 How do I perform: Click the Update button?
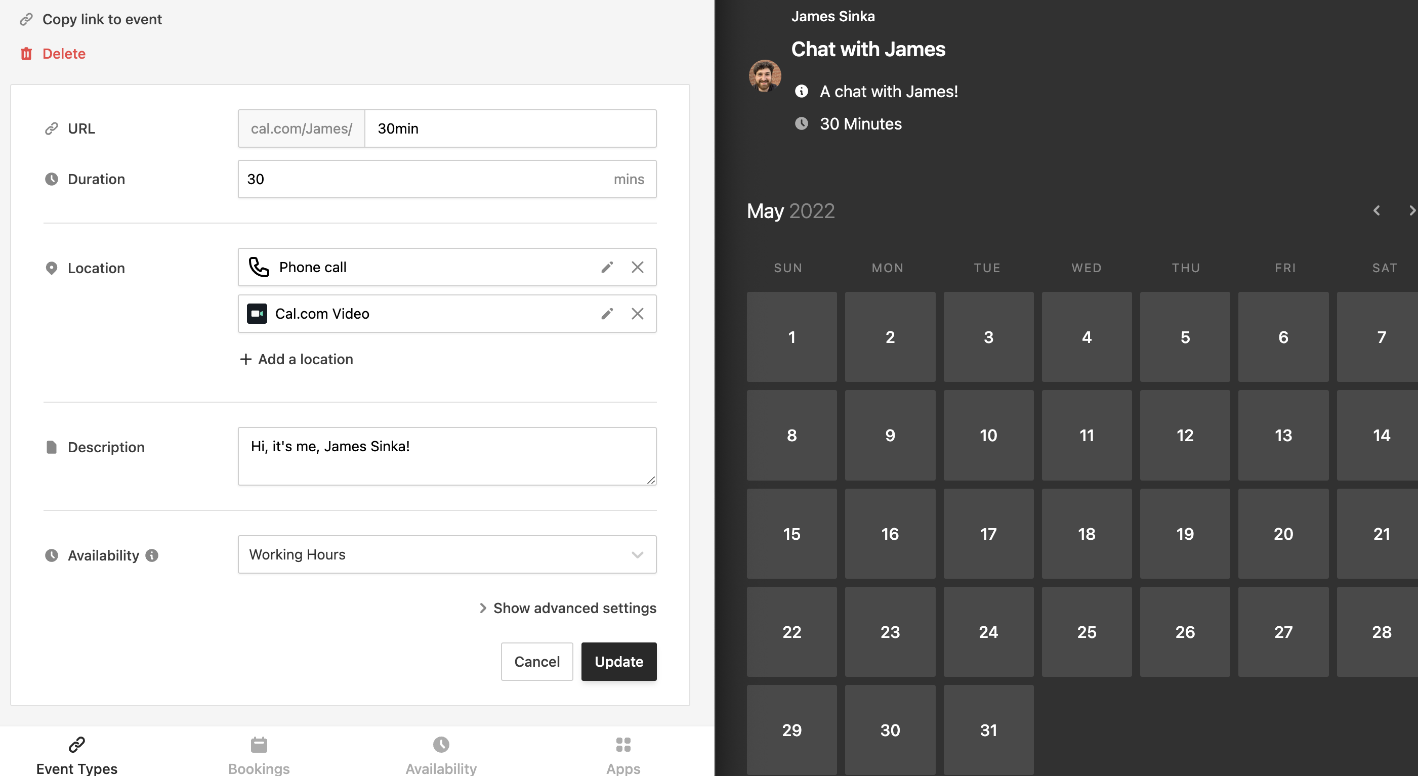pos(619,662)
